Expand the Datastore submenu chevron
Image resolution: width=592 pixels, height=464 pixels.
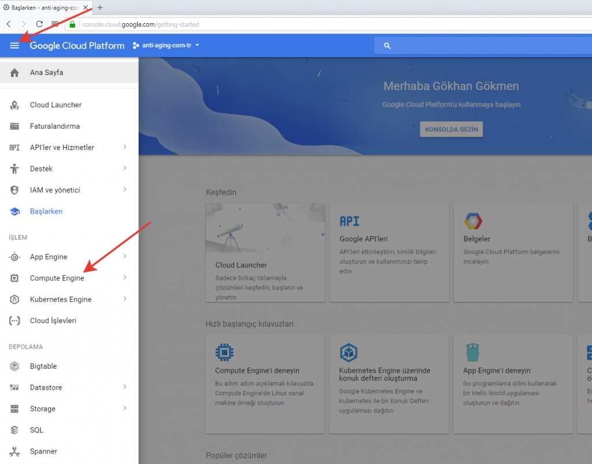coord(125,387)
